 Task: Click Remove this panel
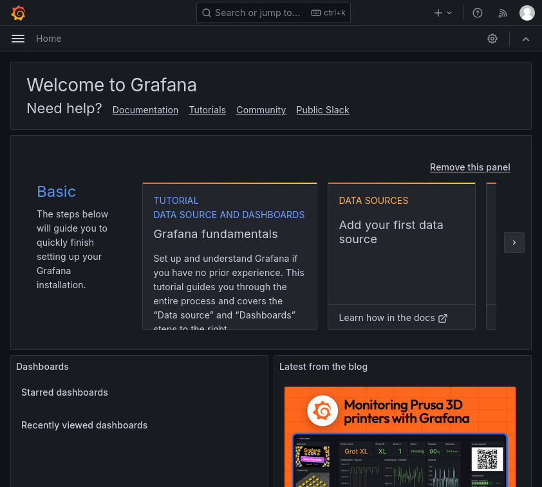pyautogui.click(x=470, y=167)
